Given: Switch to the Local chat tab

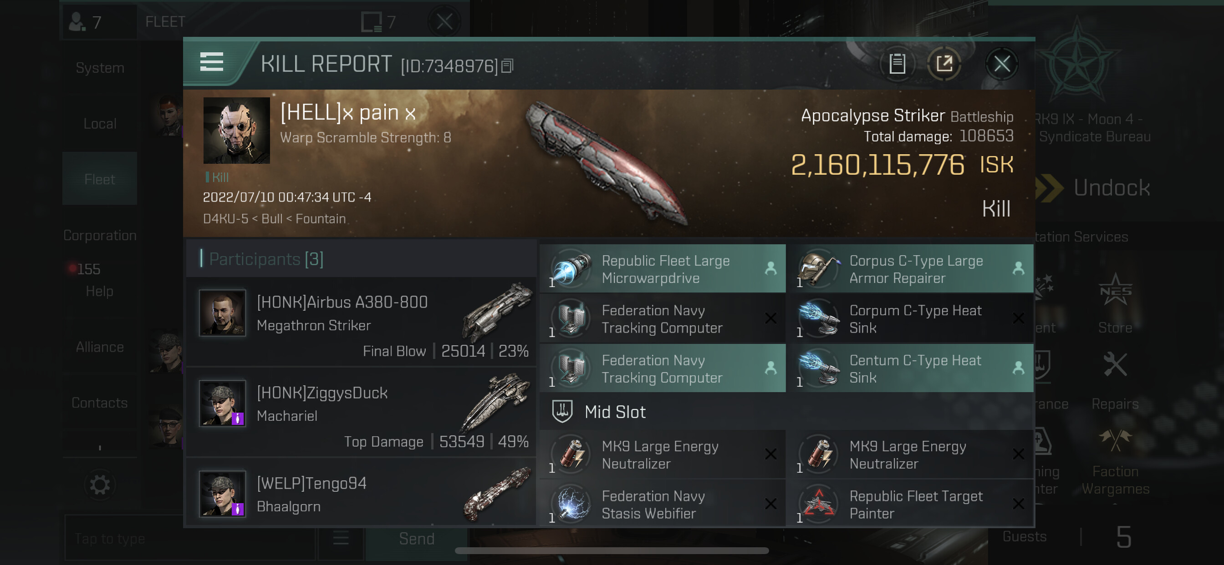Looking at the screenshot, I should (100, 124).
